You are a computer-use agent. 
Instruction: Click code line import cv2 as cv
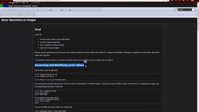coord(44,76)
